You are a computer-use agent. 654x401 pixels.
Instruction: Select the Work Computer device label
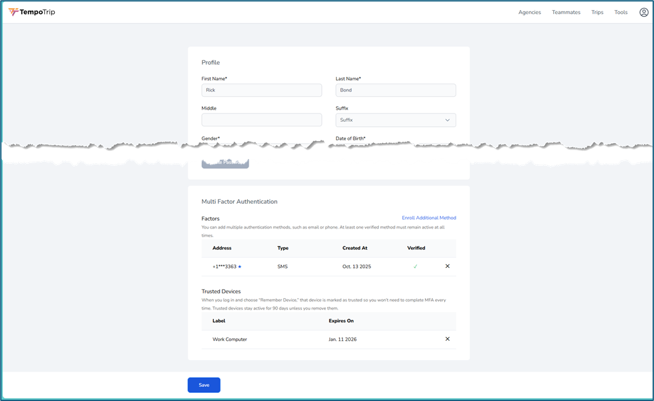pyautogui.click(x=229, y=340)
